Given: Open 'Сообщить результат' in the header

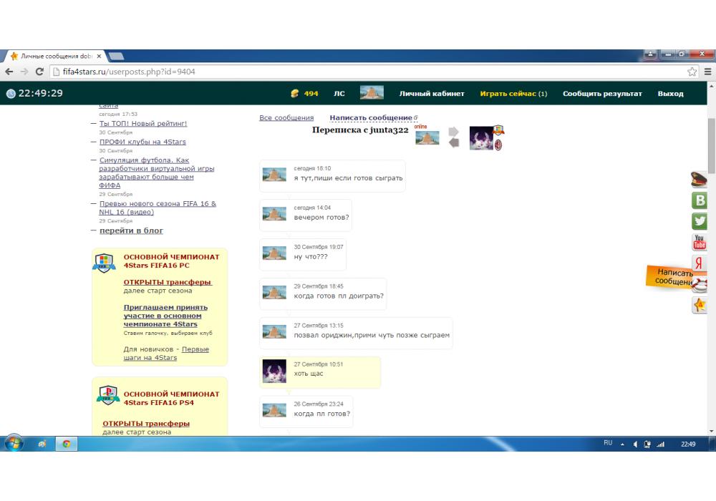Looking at the screenshot, I should pyautogui.click(x=602, y=94).
